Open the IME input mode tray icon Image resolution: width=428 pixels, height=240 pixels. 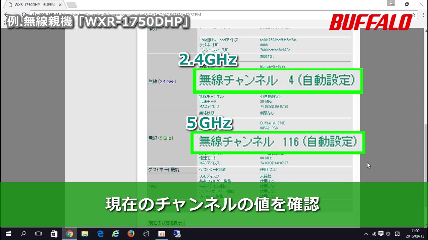(x=398, y=234)
